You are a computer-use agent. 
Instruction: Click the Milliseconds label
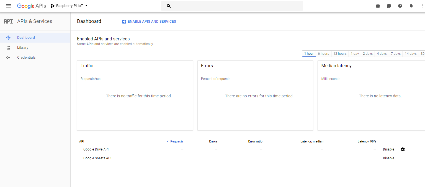[331, 79]
